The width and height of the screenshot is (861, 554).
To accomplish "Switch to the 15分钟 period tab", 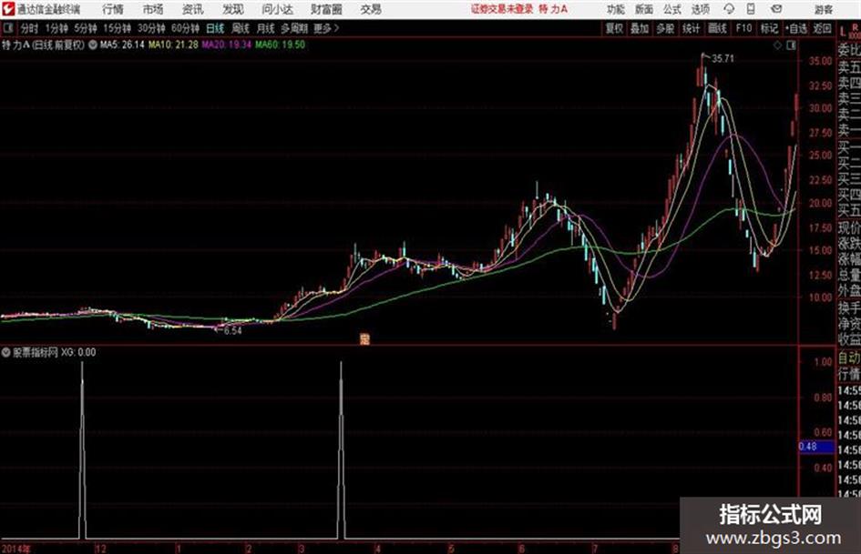I will [118, 28].
